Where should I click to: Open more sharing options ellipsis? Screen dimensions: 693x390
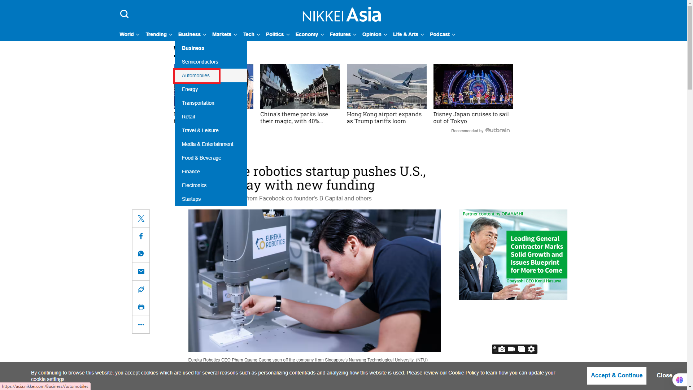coord(141,325)
